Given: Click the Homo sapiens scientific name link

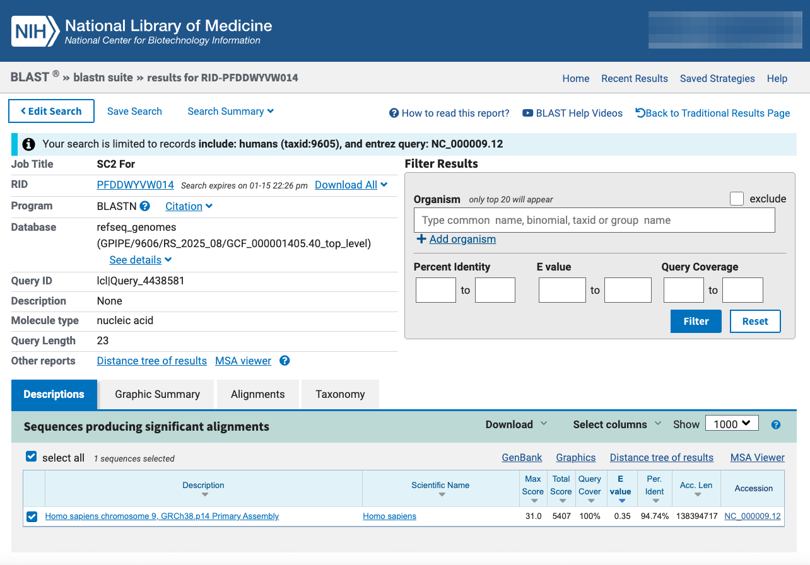Looking at the screenshot, I should tap(390, 516).
